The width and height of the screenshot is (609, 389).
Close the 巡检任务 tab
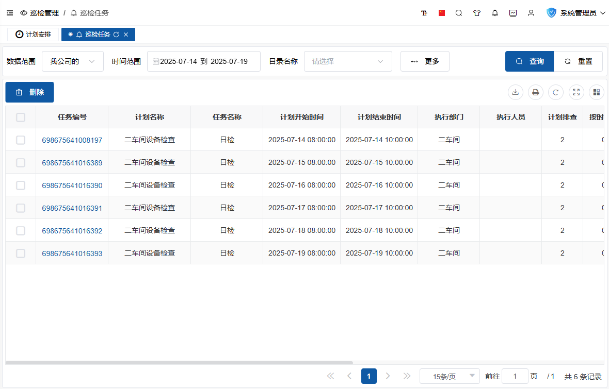tap(126, 35)
